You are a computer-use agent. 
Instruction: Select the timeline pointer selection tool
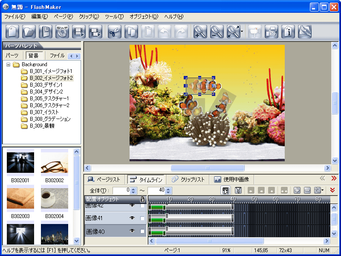pos(225,190)
